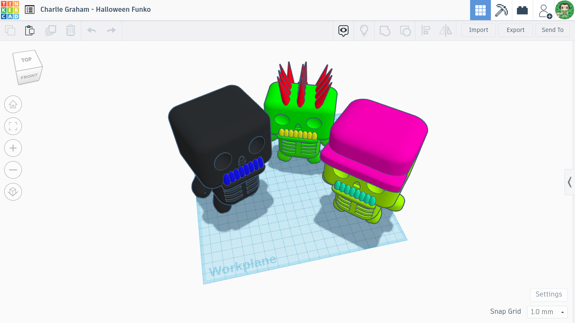Open the Bricks editor view
Image resolution: width=575 pixels, height=323 pixels.
click(x=522, y=10)
